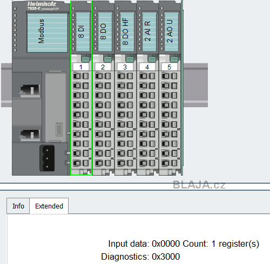Click the lower Ethernet port on coupler

[30, 134]
